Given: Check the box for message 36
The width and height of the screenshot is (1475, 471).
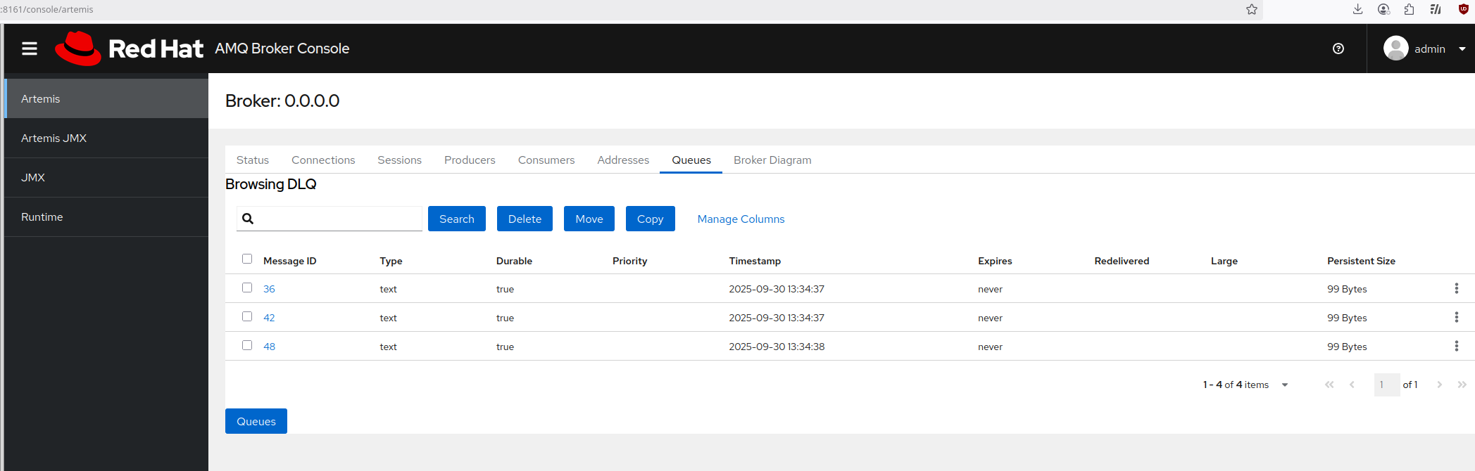Looking at the screenshot, I should click(247, 288).
